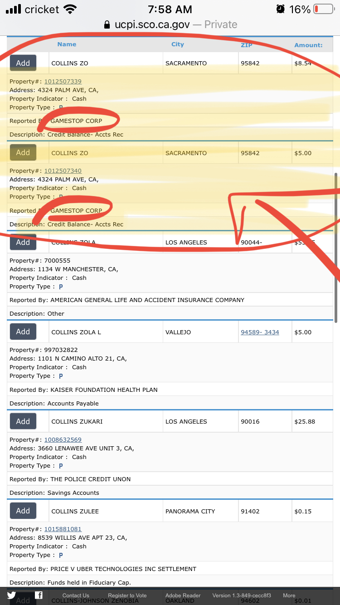Open the Twitter icon in footer

tap(11, 595)
